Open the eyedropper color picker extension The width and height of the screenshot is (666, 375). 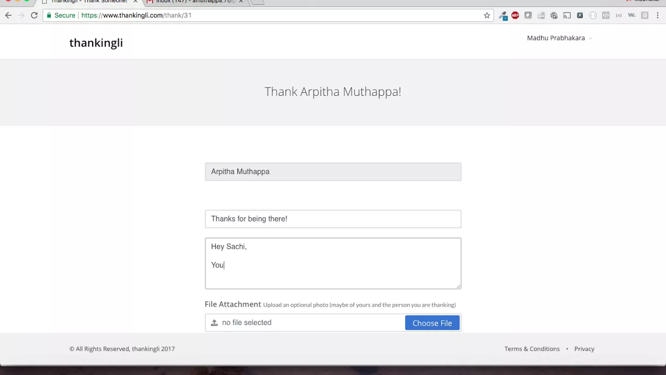pyautogui.click(x=503, y=16)
